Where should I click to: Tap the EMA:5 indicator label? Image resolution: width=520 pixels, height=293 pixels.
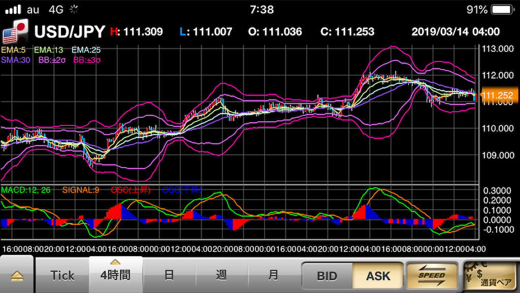[13, 50]
